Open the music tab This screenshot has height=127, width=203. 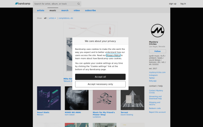(53, 10)
